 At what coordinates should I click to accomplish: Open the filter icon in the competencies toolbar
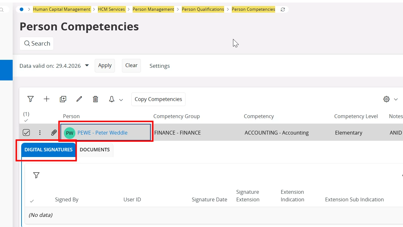[x=30, y=99]
